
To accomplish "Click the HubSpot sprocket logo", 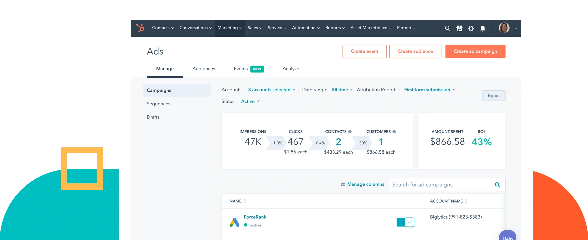I will pos(140,28).
